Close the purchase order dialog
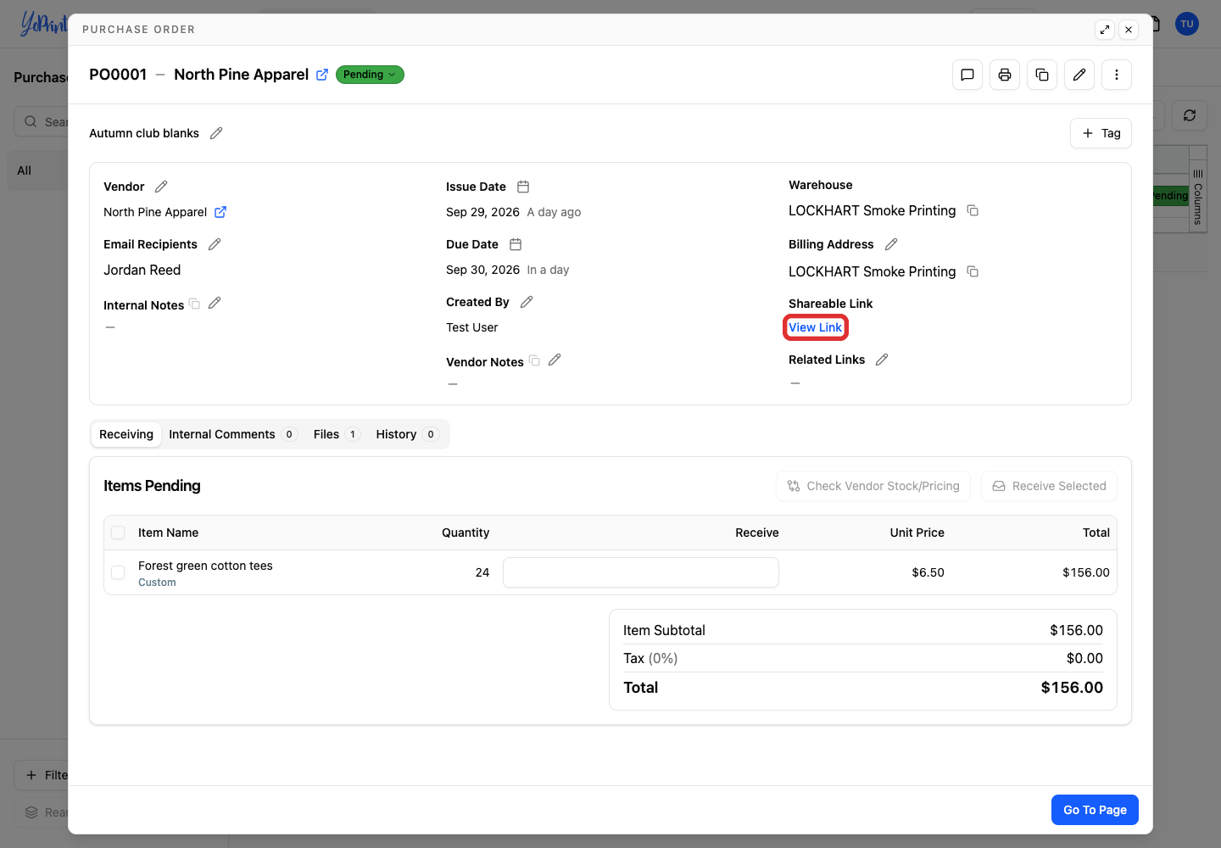 (x=1129, y=30)
